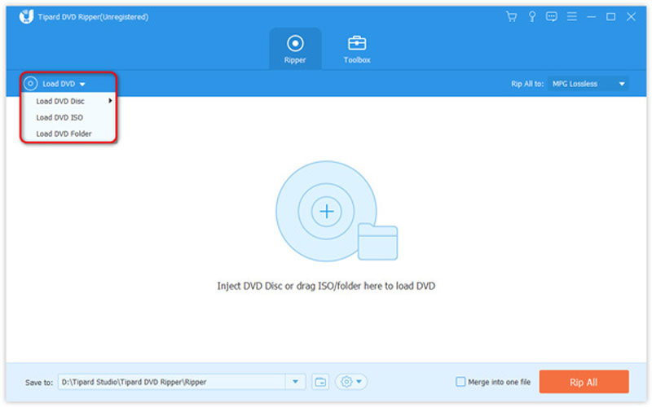Open the feedback chat bubble icon
This screenshot has width=652, height=407.
[552, 16]
